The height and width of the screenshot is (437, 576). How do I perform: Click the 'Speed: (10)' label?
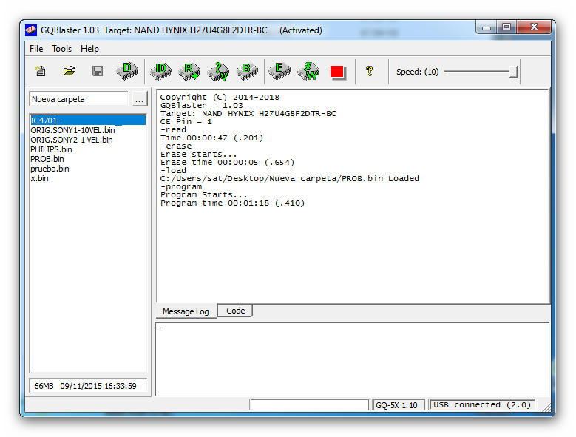pyautogui.click(x=417, y=72)
